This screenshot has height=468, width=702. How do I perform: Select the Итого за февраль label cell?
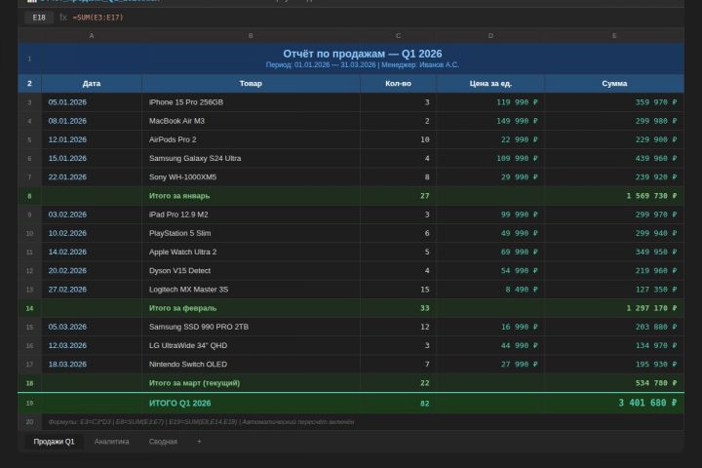[x=251, y=308]
